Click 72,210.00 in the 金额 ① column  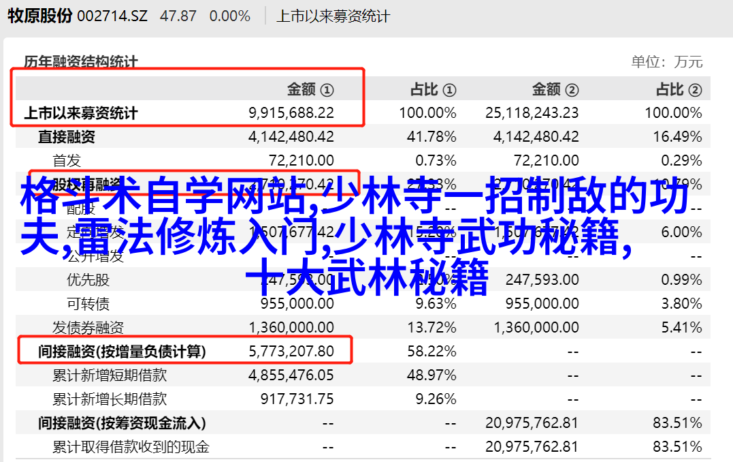point(302,161)
